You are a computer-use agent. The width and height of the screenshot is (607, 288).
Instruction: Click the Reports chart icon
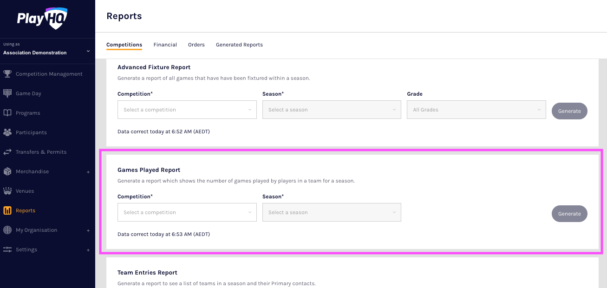coord(7,210)
